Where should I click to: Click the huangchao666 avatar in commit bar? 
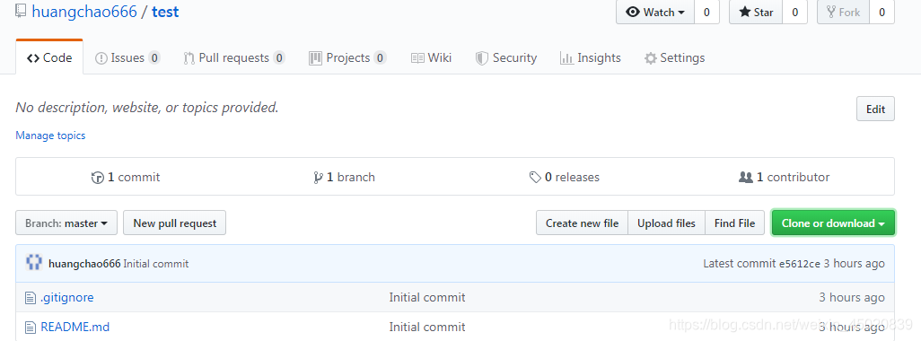click(34, 263)
